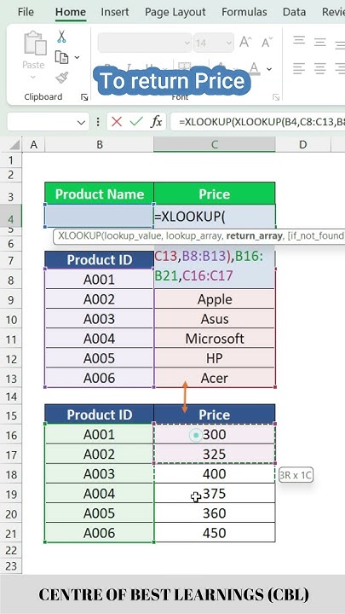Image resolution: width=345 pixels, height=614 pixels.
Task: Open the font size dropdown showing 14
Action: click(x=214, y=43)
